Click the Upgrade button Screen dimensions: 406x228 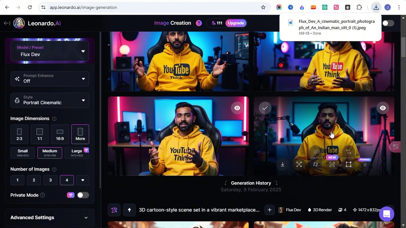(x=236, y=23)
